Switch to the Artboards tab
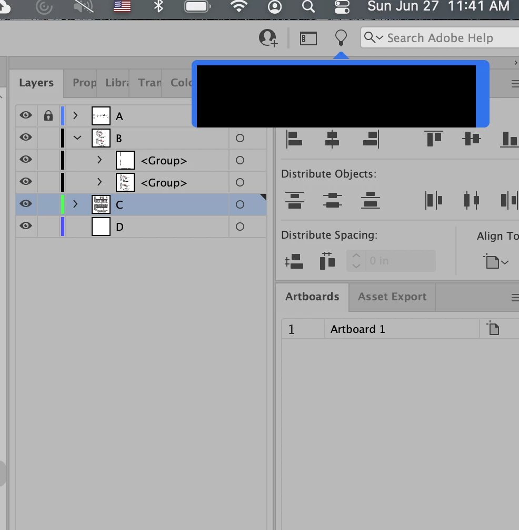Image resolution: width=519 pixels, height=530 pixels. pos(312,297)
